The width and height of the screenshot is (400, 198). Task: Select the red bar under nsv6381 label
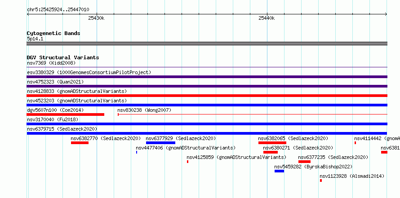pyautogui.click(x=384, y=152)
